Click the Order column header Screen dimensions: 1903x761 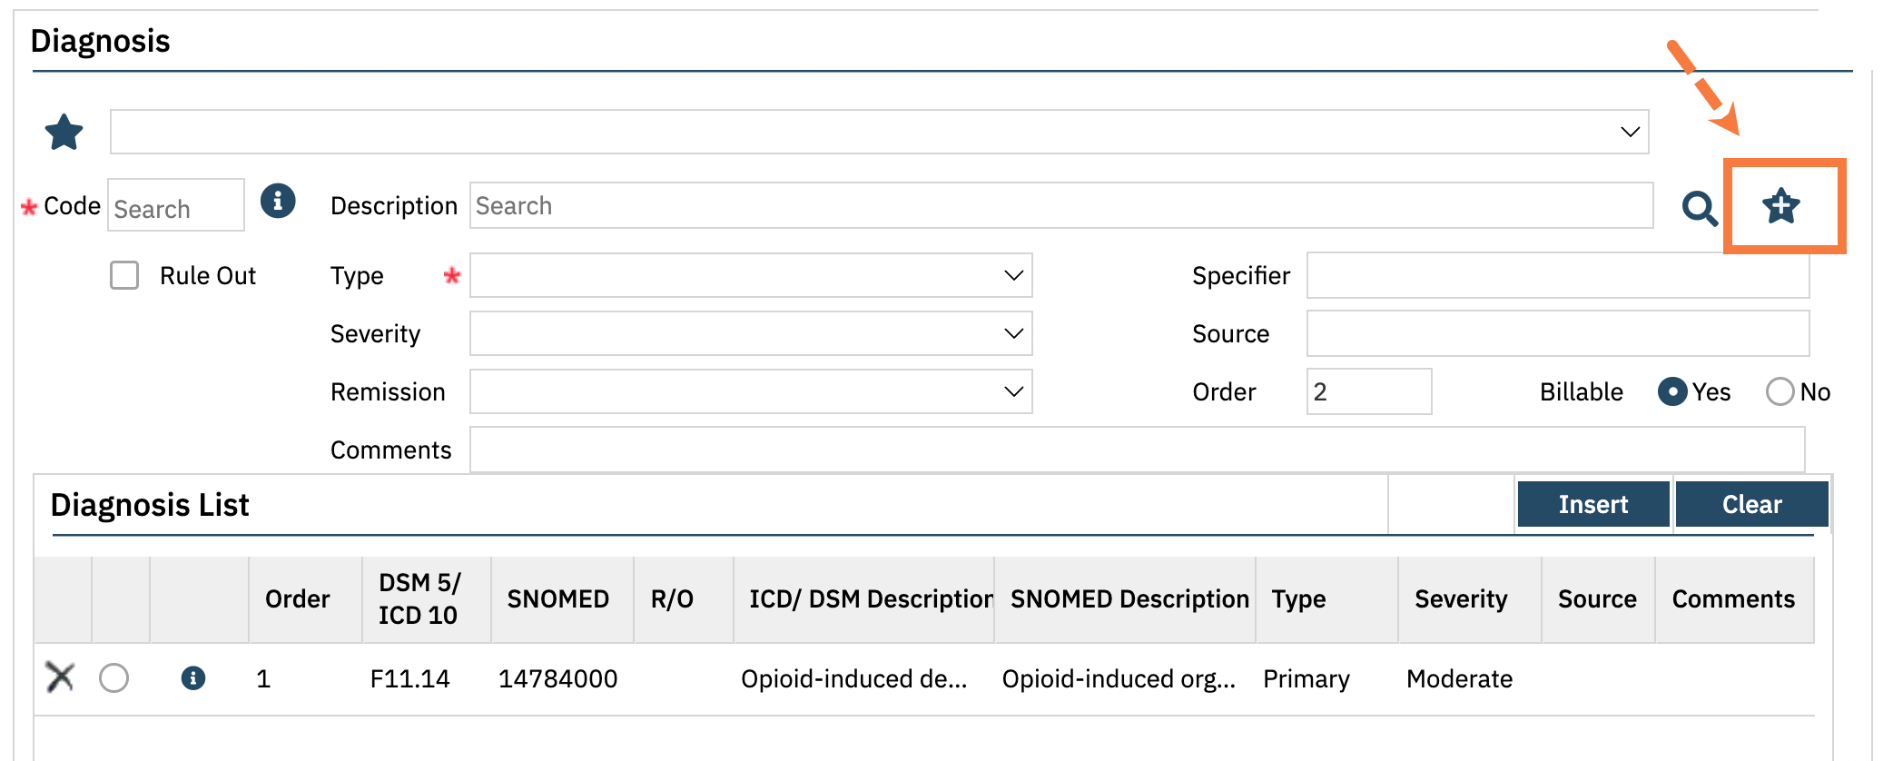tap(297, 599)
